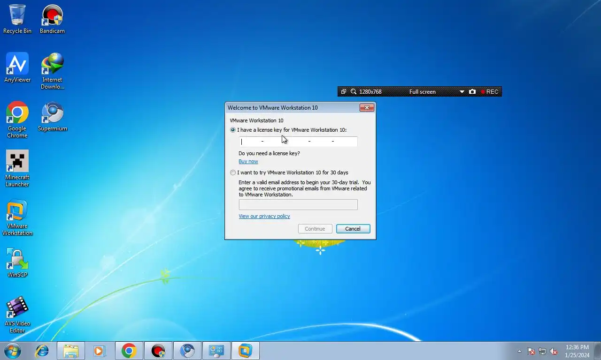Click the trial email address field
The width and height of the screenshot is (601, 360).
pos(298,204)
